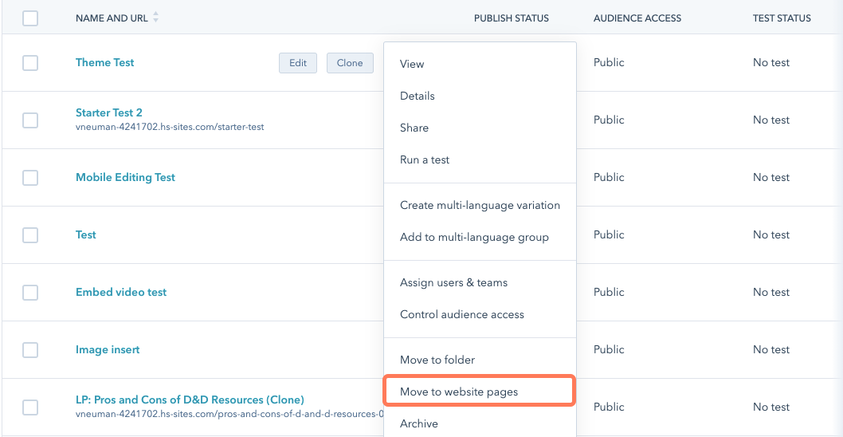The image size is (843, 437).
Task: Tick the select-all checkbox in the header
Action: (30, 18)
